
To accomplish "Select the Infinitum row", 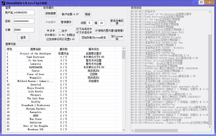I will [x=64, y=122].
